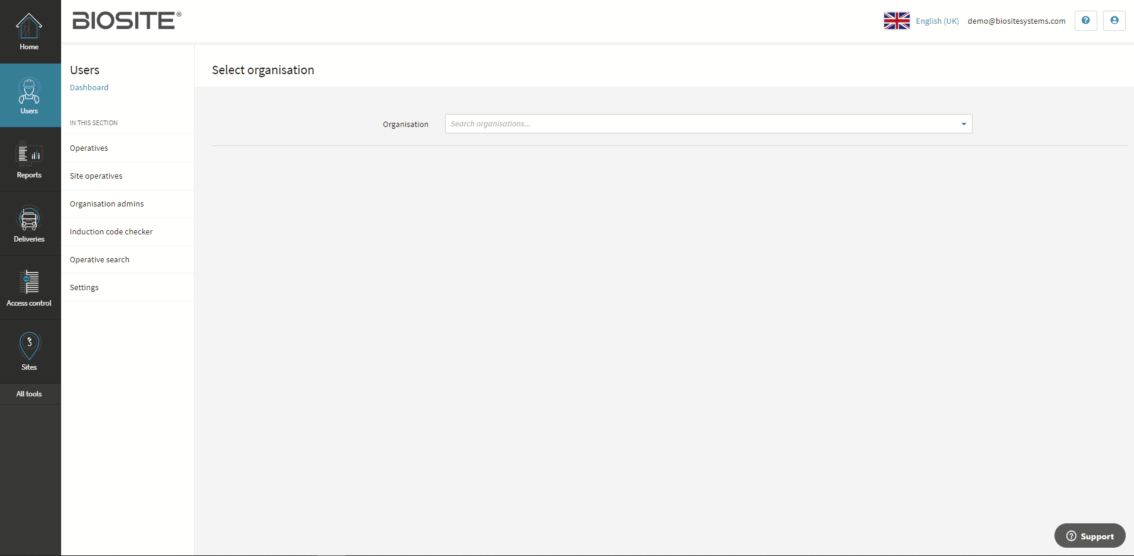Select the Users worker icon
1134x556 pixels.
[x=29, y=91]
